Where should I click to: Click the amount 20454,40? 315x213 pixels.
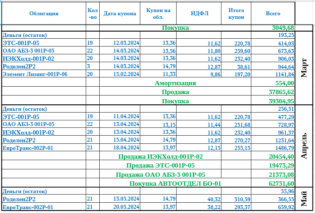(282, 157)
